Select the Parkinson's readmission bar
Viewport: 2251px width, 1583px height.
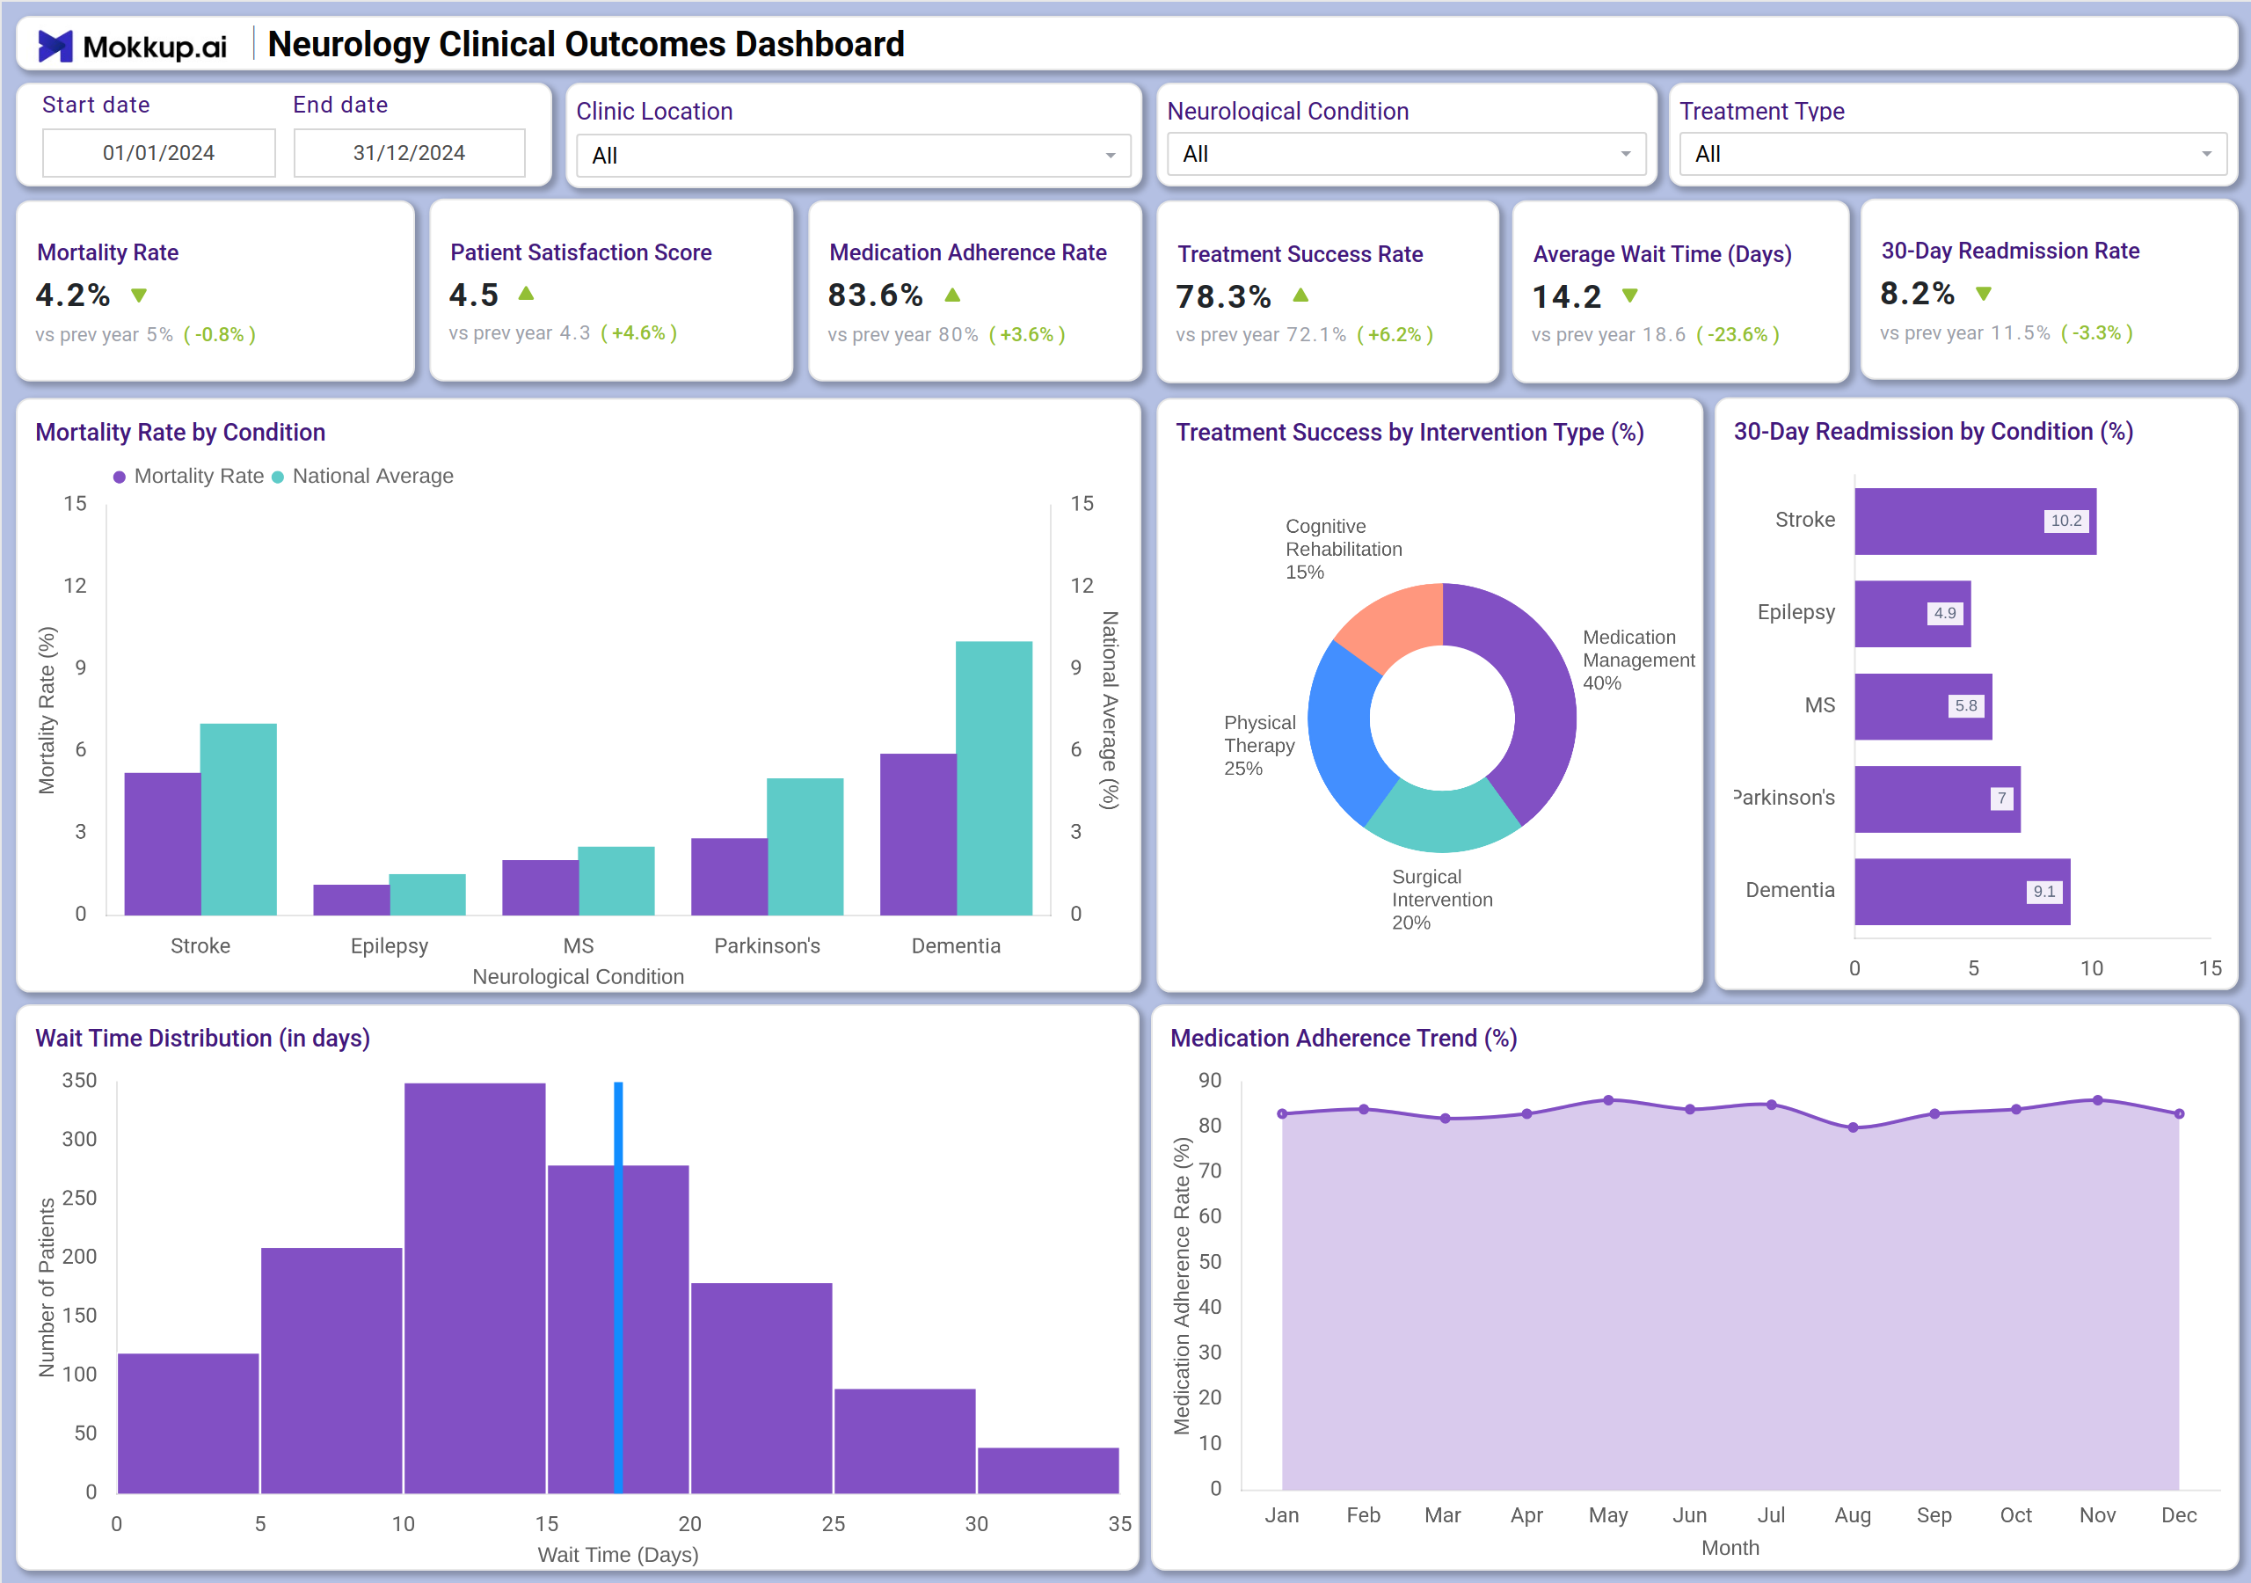pyautogui.click(x=1937, y=799)
